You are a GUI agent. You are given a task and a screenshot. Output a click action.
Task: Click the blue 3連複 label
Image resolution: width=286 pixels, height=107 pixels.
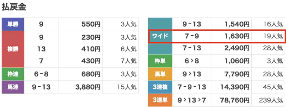pyautogui.click(x=160, y=87)
